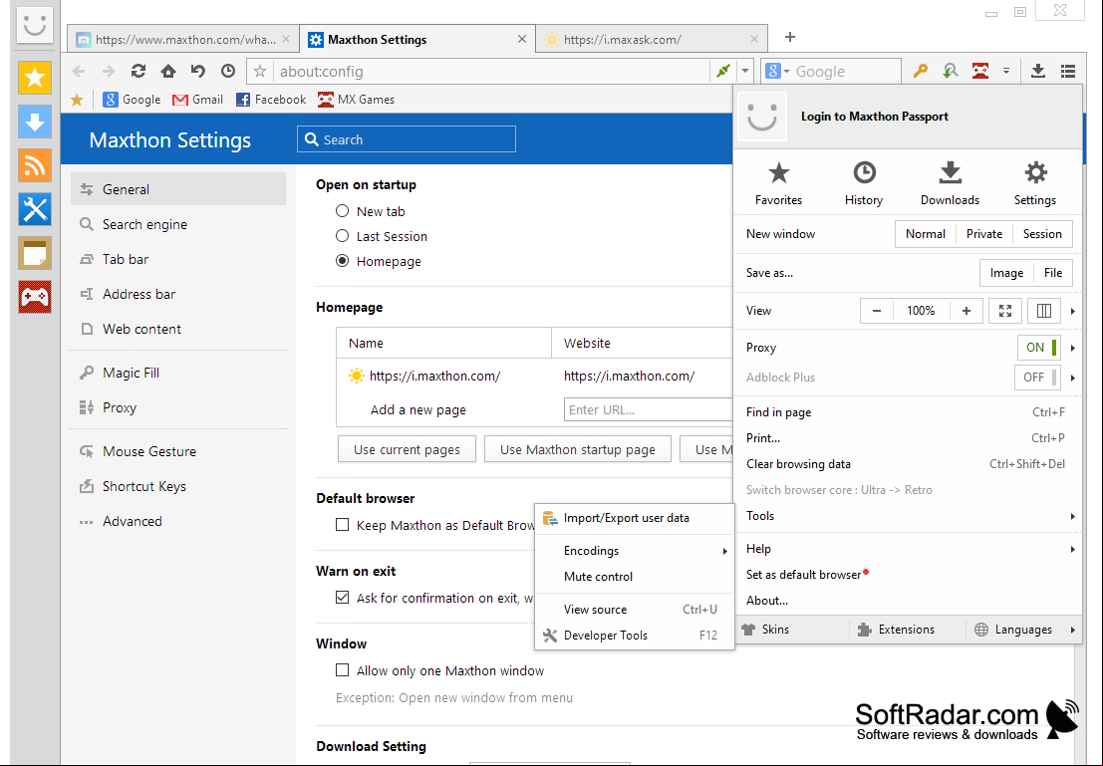This screenshot has width=1103, height=766.
Task: Click Use current pages button
Action: 407,449
